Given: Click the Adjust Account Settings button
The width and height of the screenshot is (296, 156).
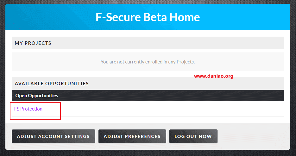Looking at the screenshot, I should pos(54,136).
